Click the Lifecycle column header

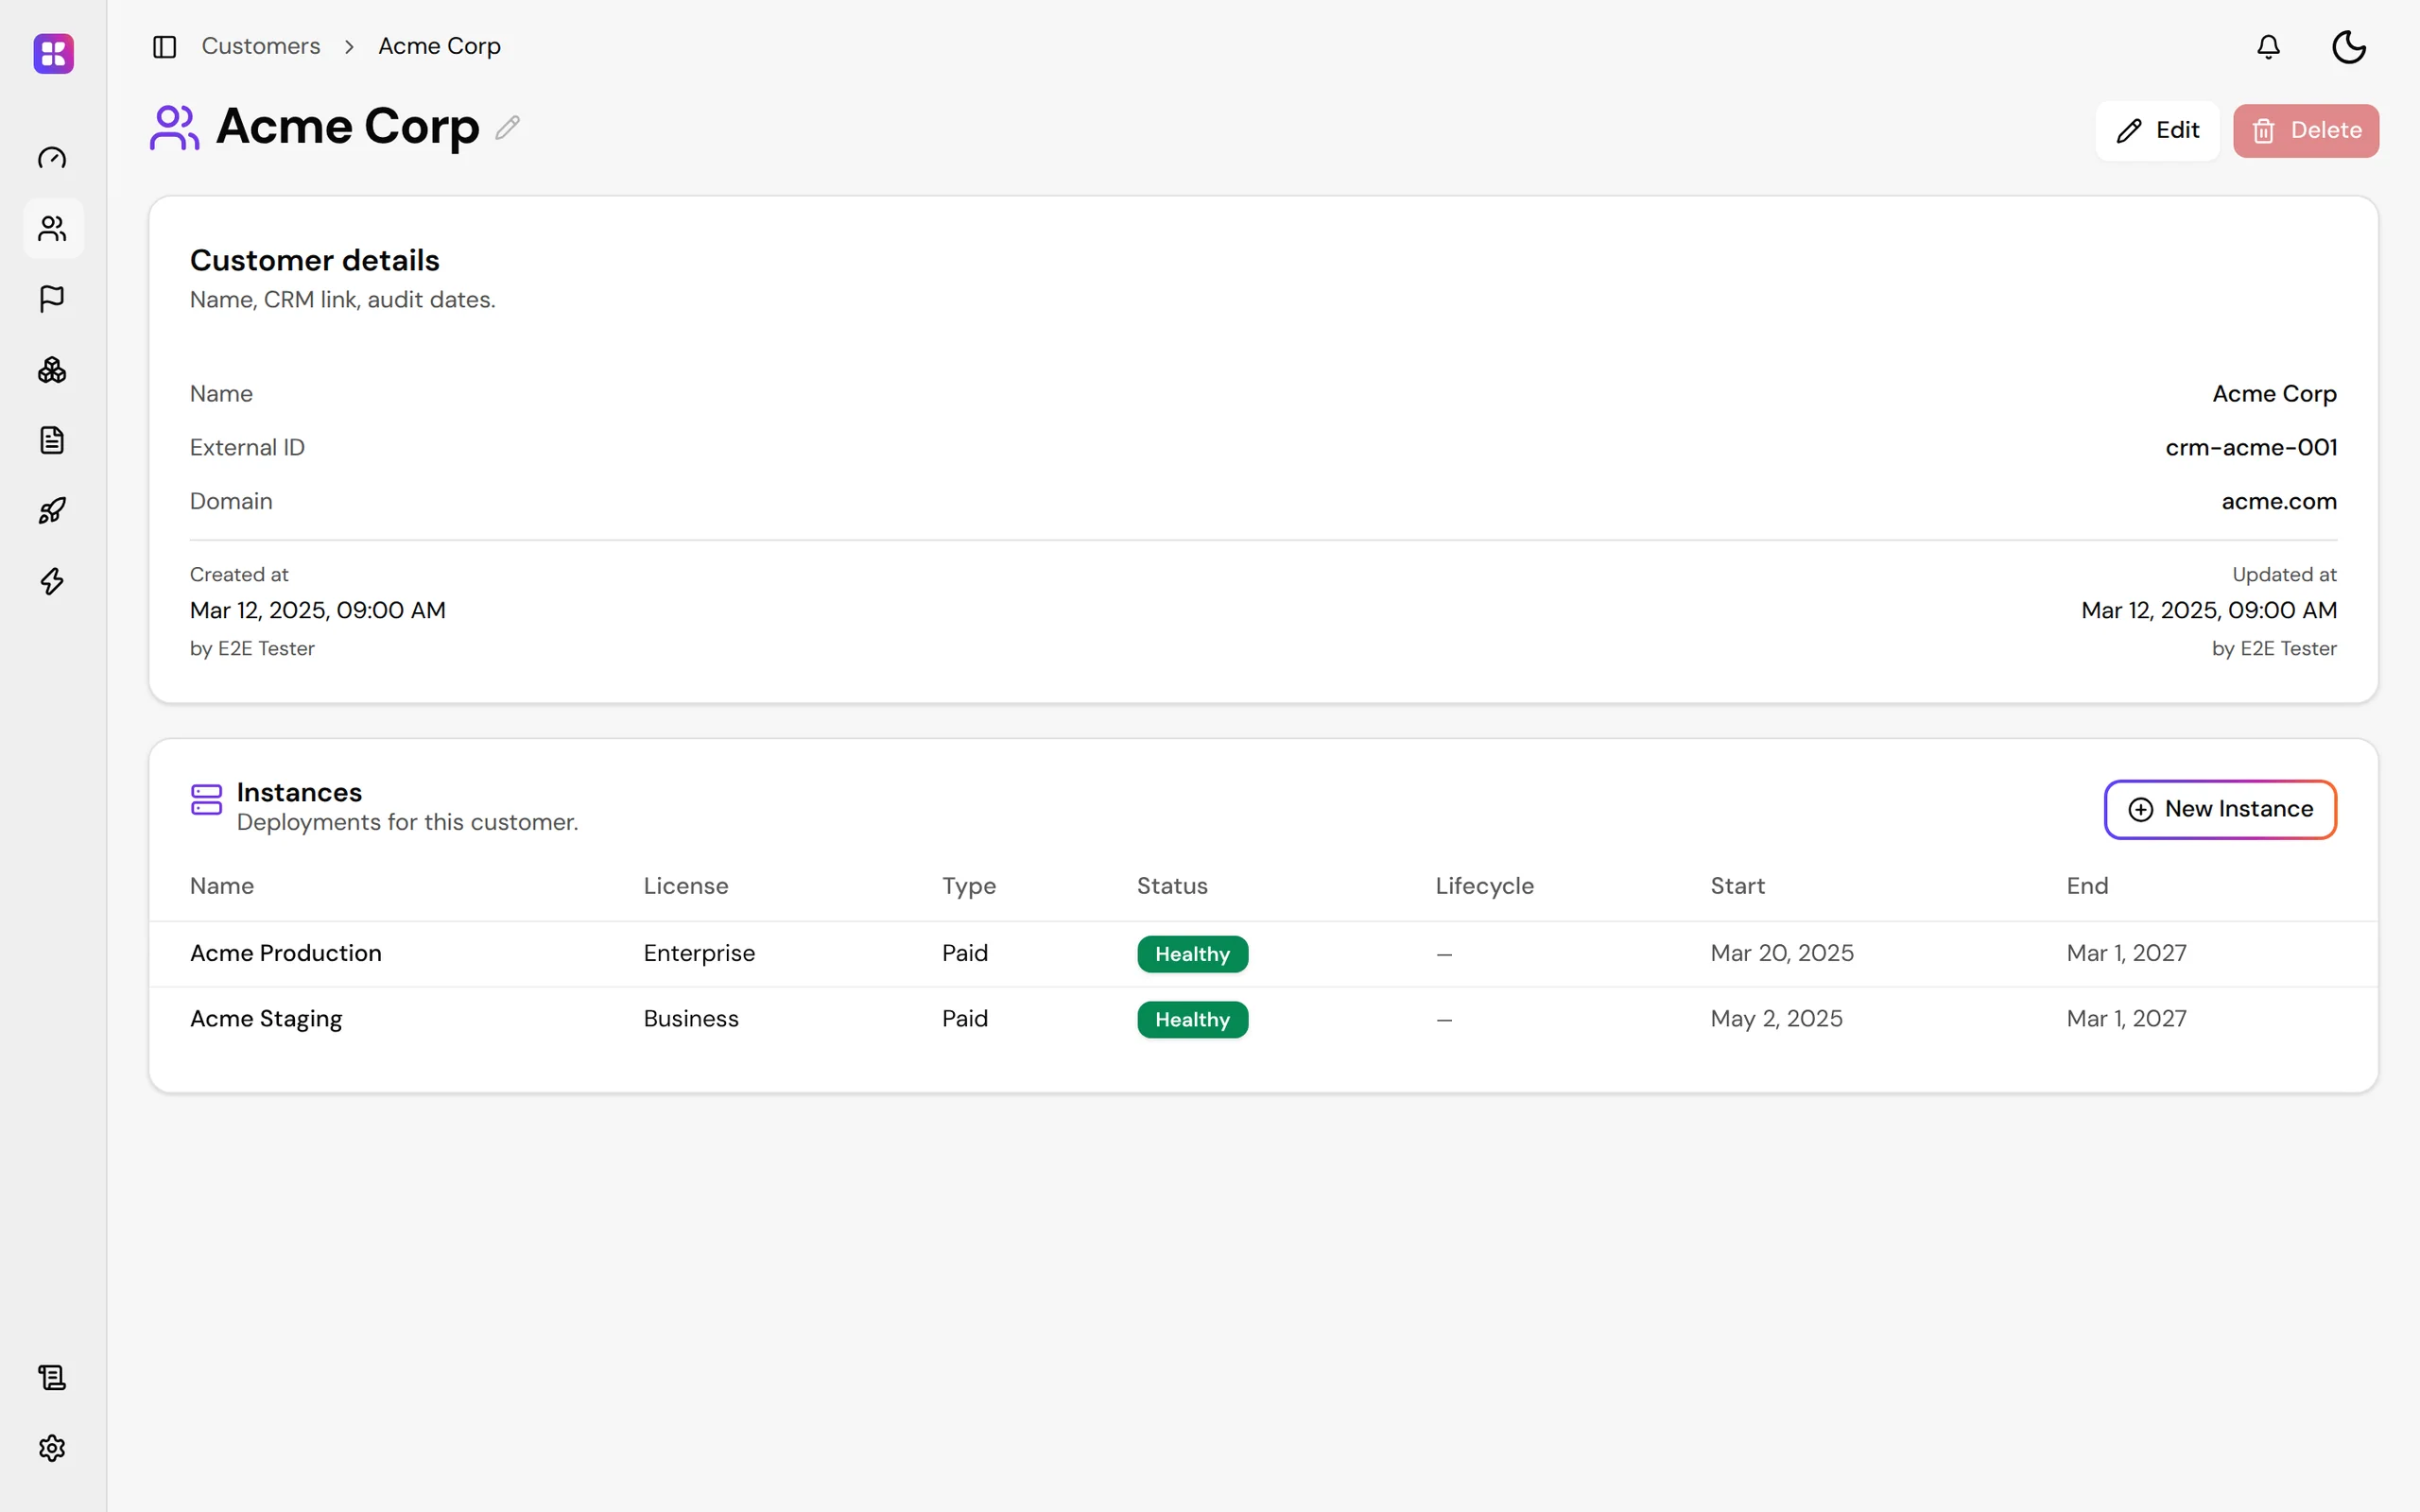1484,886
